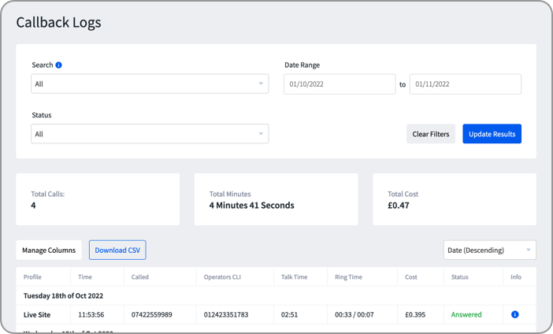The width and height of the screenshot is (553, 334).
Task: Open info icon for Live Site call
Action: pos(515,314)
